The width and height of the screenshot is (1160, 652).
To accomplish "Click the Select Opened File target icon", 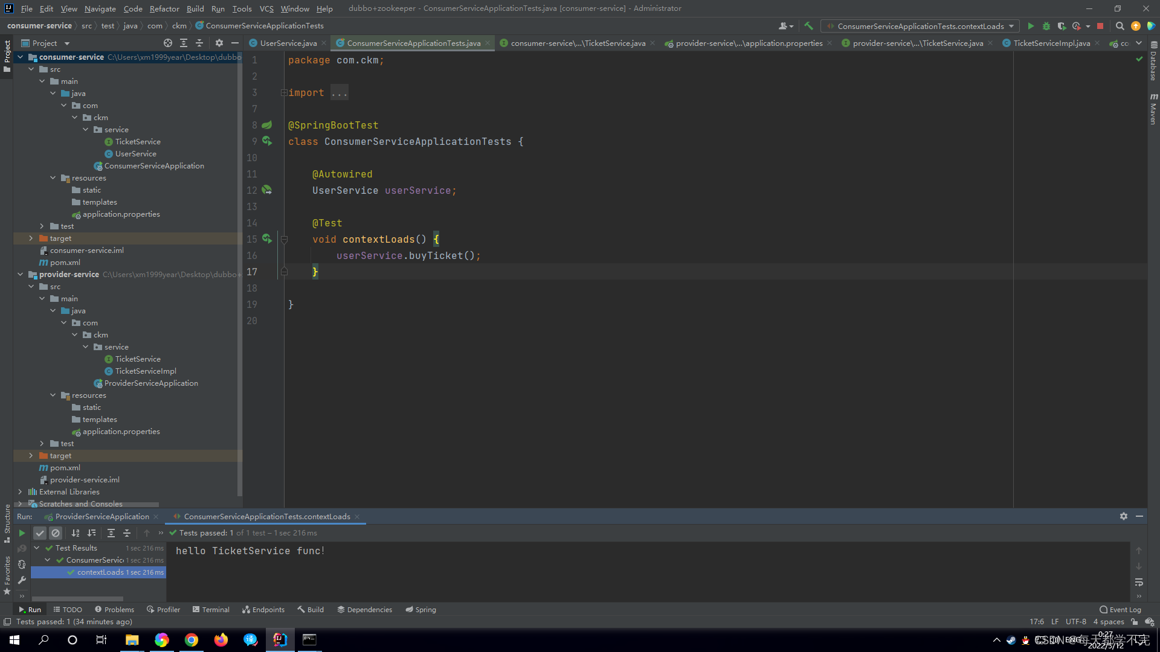I will tap(167, 43).
